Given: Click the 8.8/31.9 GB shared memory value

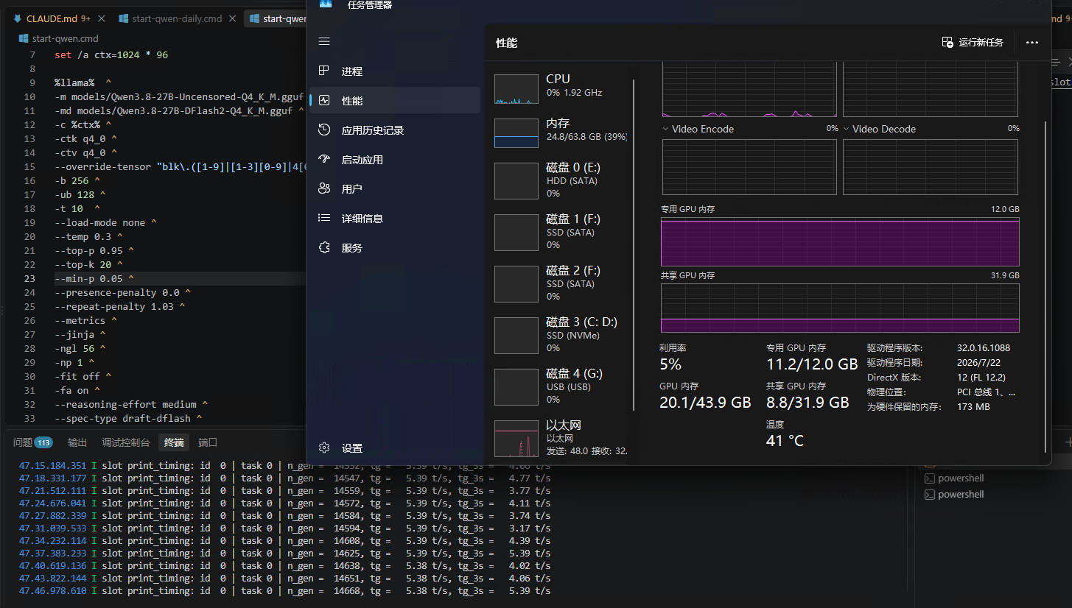Looking at the screenshot, I should coord(807,403).
